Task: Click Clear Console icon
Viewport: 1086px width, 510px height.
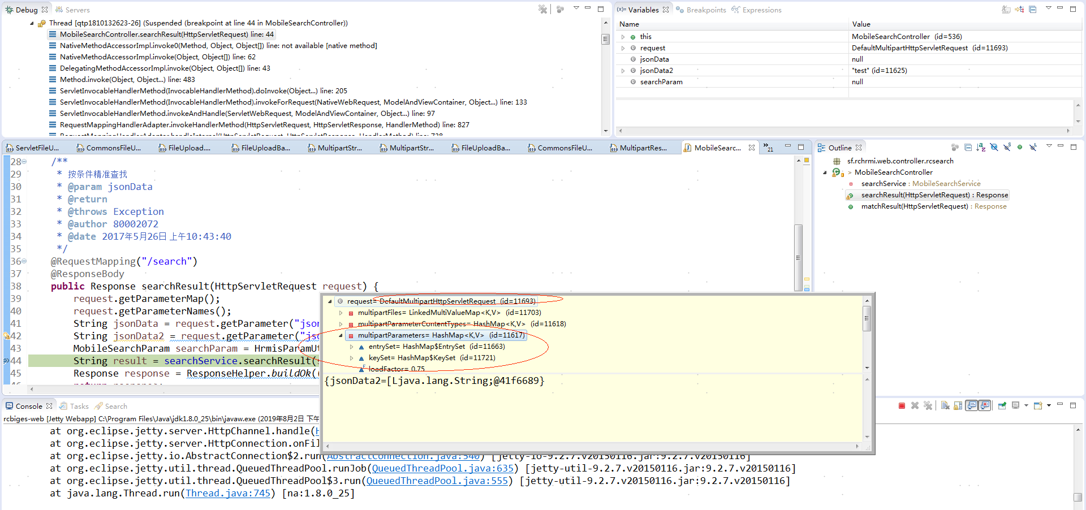Action: (945, 406)
